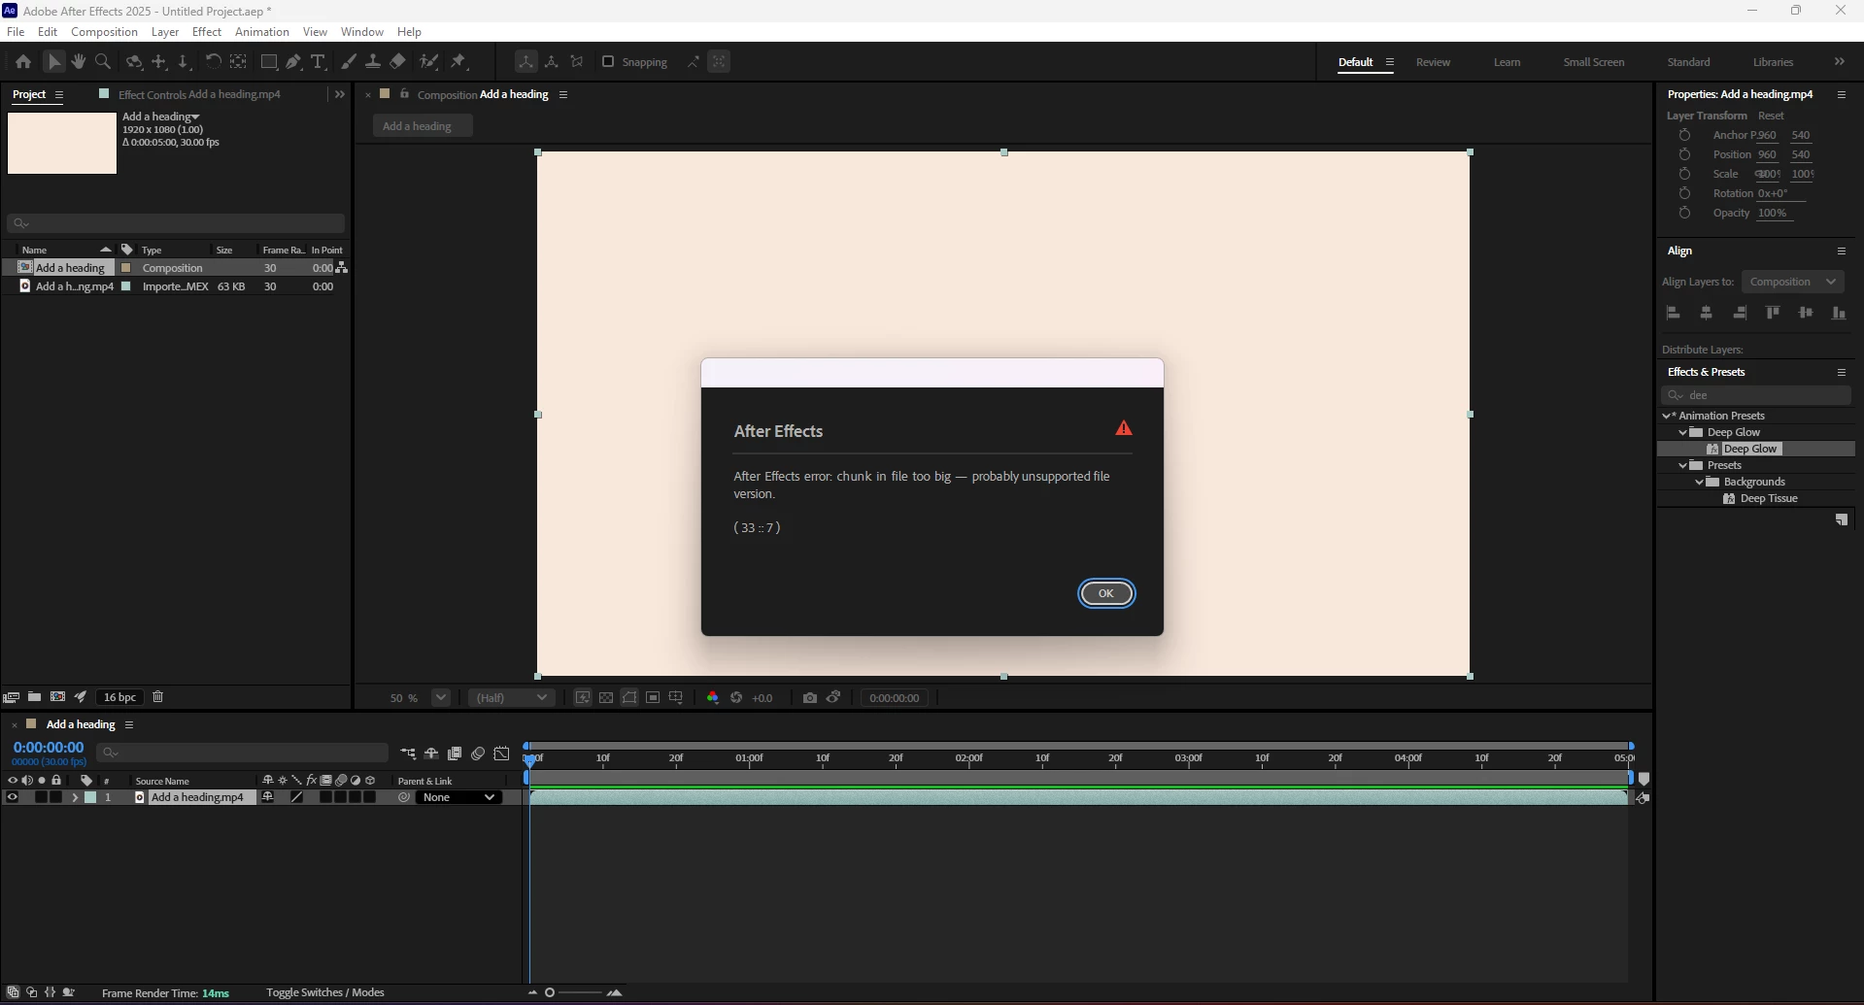Viewport: 1864px width, 1005px height.
Task: Open color depth 16 bpc setting
Action: coord(120,697)
